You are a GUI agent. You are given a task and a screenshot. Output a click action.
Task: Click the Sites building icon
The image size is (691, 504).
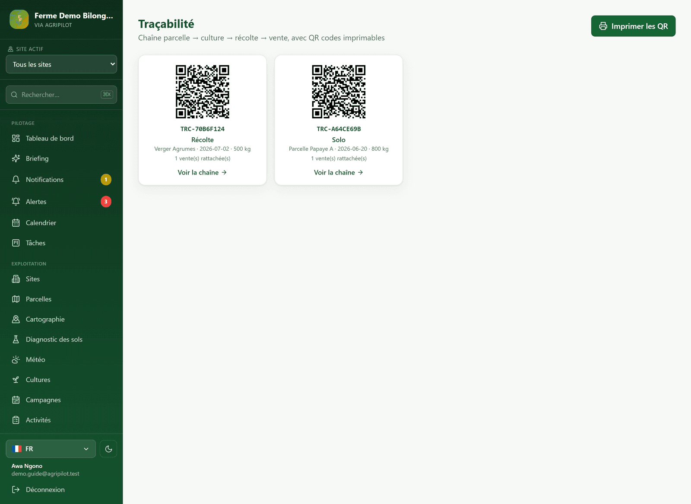click(x=16, y=279)
